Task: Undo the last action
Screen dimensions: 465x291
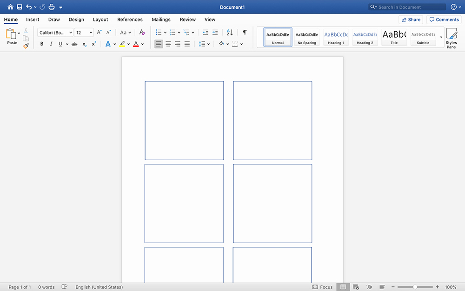Action: (29, 7)
